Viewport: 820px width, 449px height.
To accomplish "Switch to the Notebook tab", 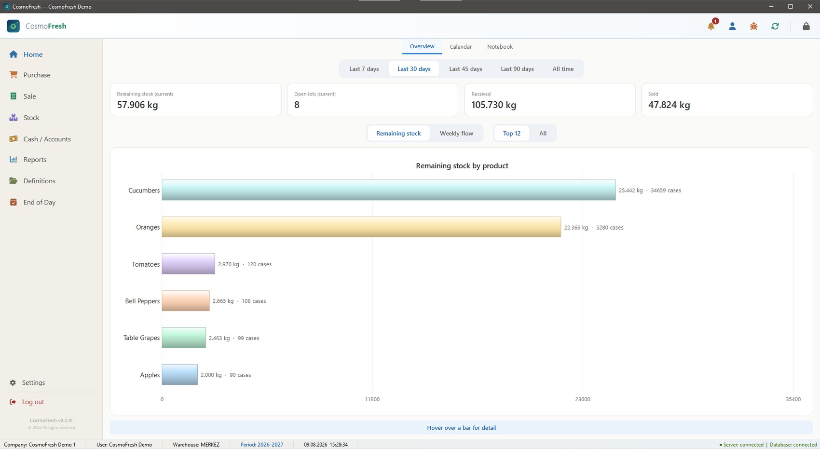I will pyautogui.click(x=500, y=47).
